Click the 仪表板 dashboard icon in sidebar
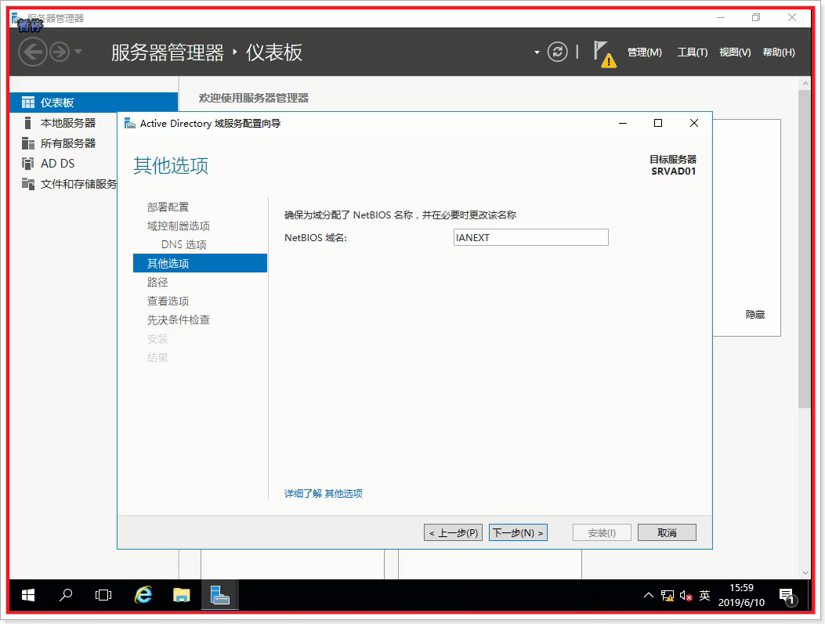 [28, 103]
